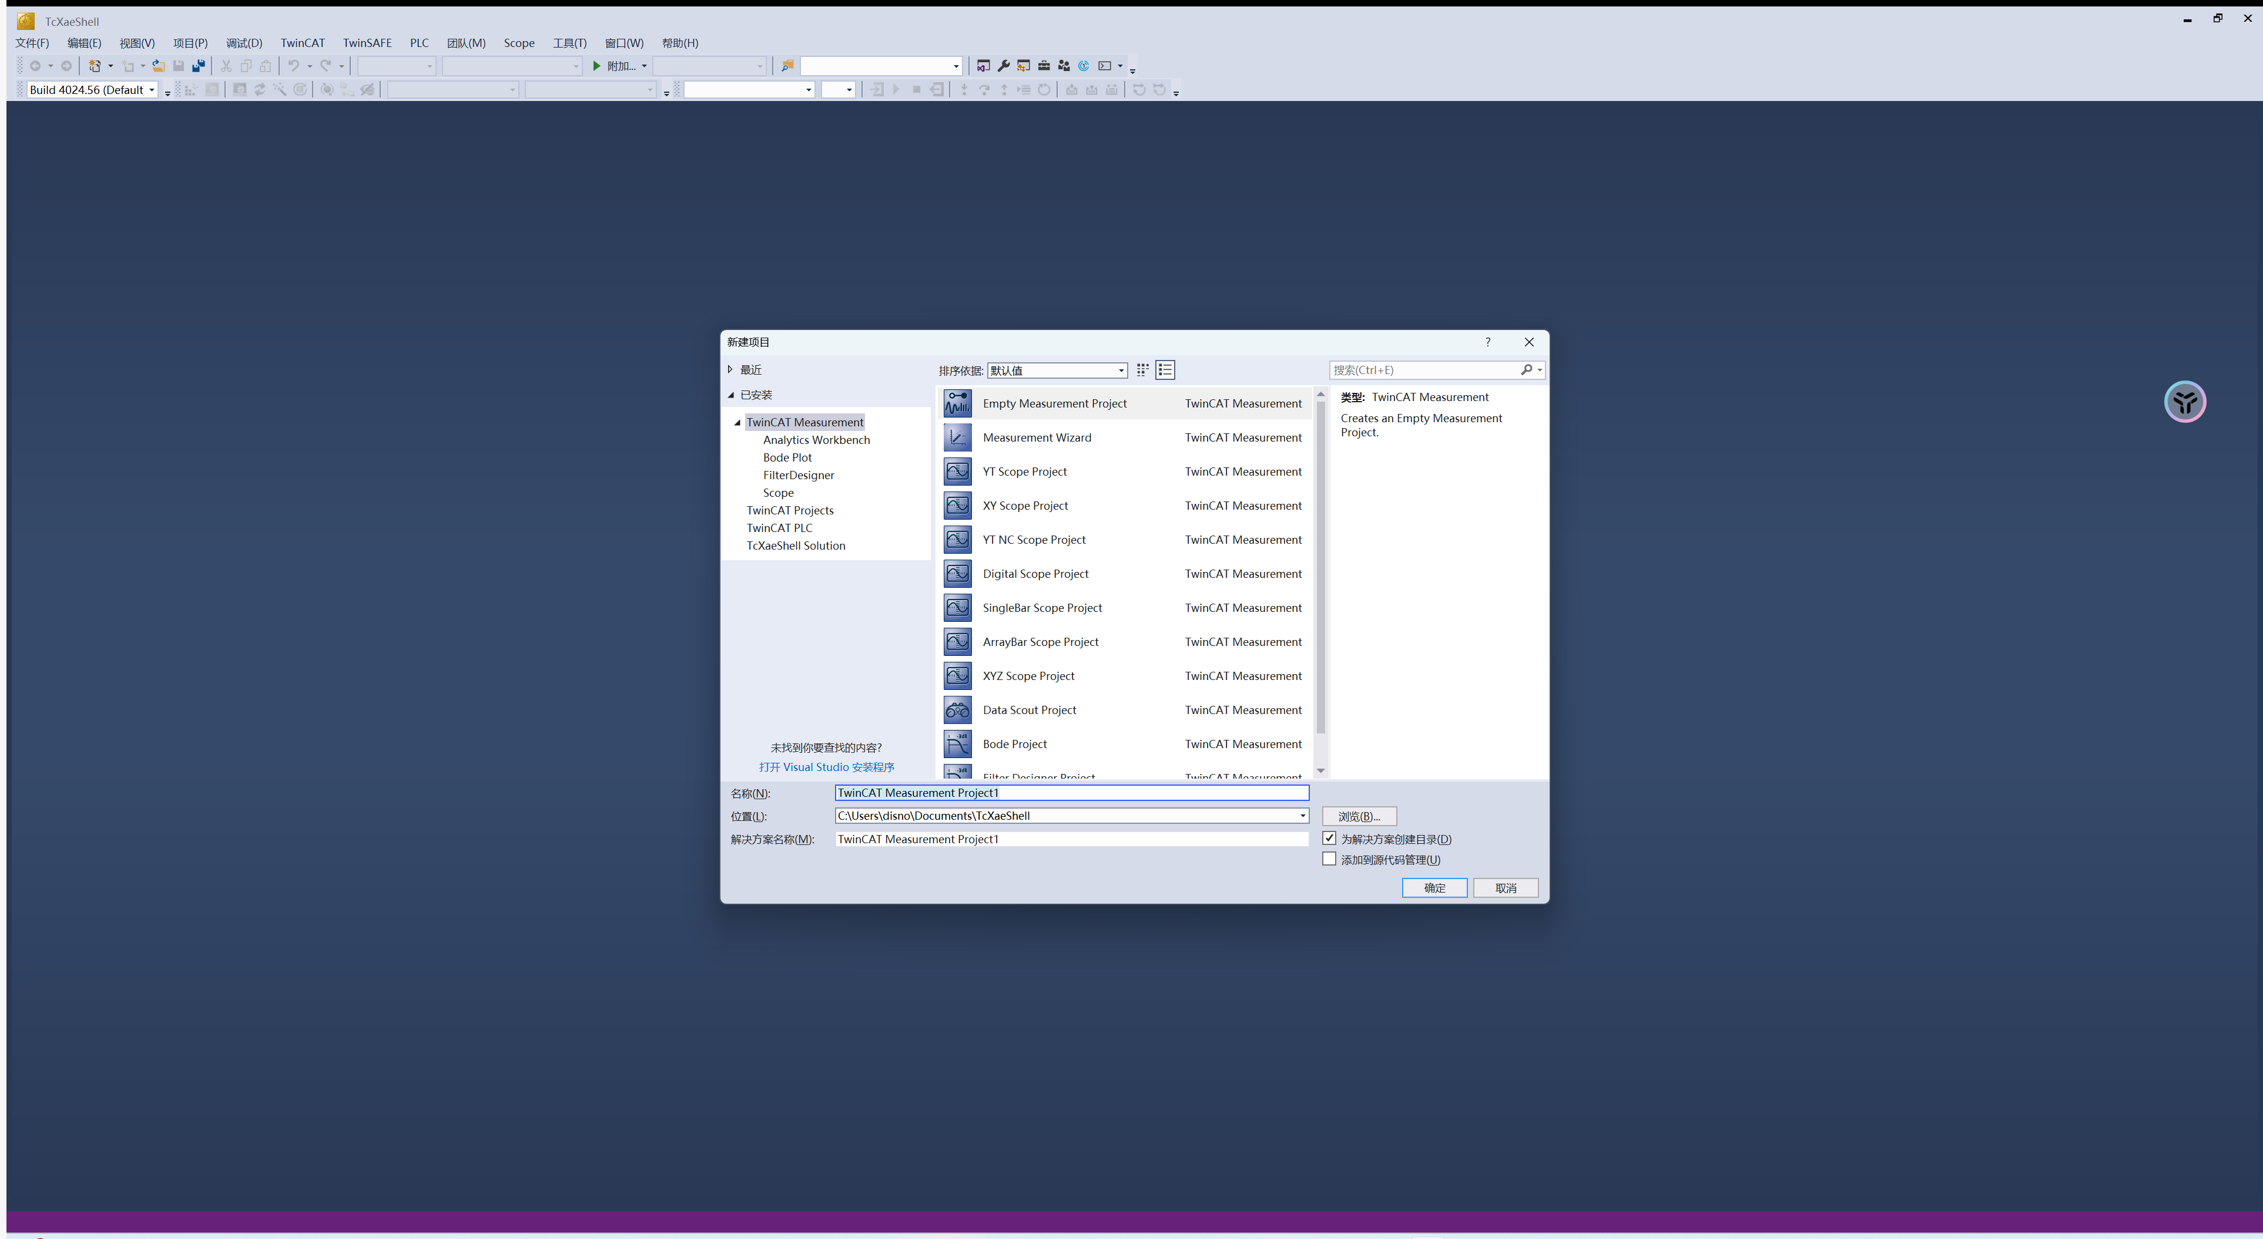Open the location path dropdown

coord(1302,816)
